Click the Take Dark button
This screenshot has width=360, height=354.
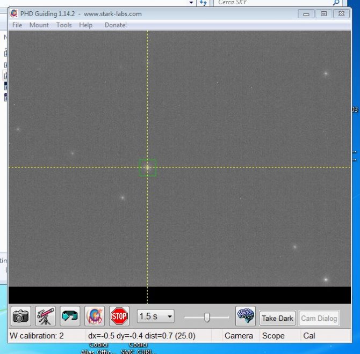pyautogui.click(x=277, y=318)
